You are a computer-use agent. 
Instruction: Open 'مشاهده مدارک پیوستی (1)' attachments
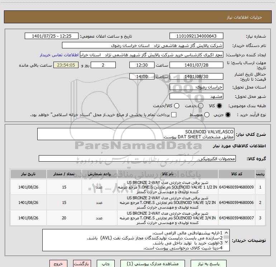(153, 263)
